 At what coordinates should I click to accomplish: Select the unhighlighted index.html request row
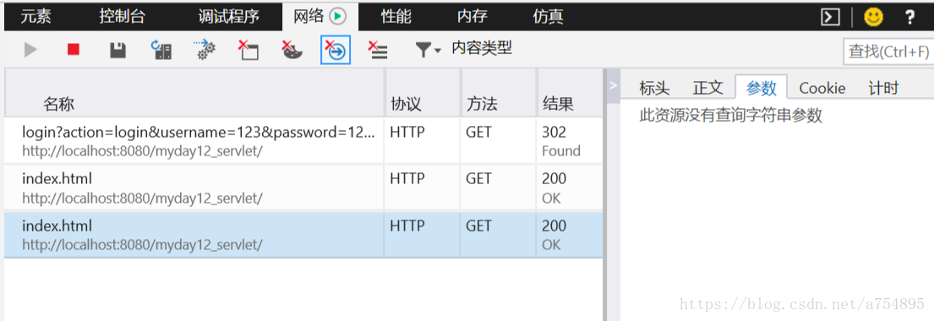pos(303,188)
